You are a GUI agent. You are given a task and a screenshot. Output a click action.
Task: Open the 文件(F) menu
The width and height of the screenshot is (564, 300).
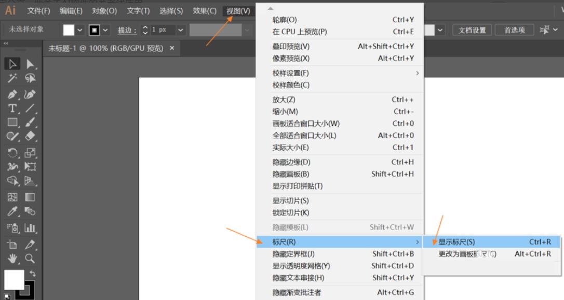tap(38, 11)
